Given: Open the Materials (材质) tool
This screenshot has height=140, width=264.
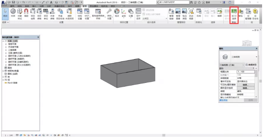Looking at the screenshot, I should point(13,13).
